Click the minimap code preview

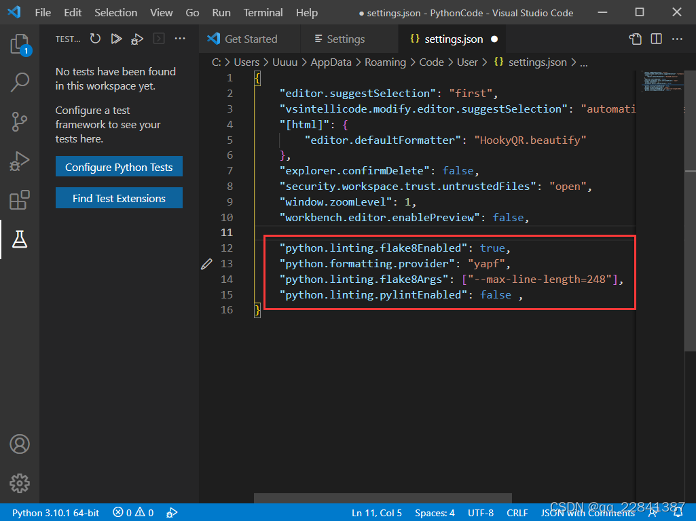pos(663,81)
